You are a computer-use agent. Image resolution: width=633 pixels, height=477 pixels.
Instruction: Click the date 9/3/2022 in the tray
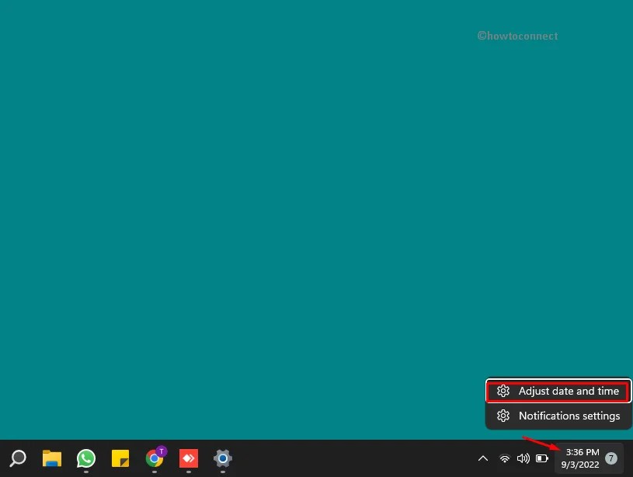(579, 464)
